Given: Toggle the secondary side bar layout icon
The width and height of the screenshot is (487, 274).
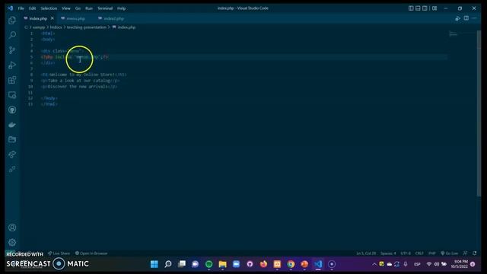Looking at the screenshot, I should tap(425, 8).
